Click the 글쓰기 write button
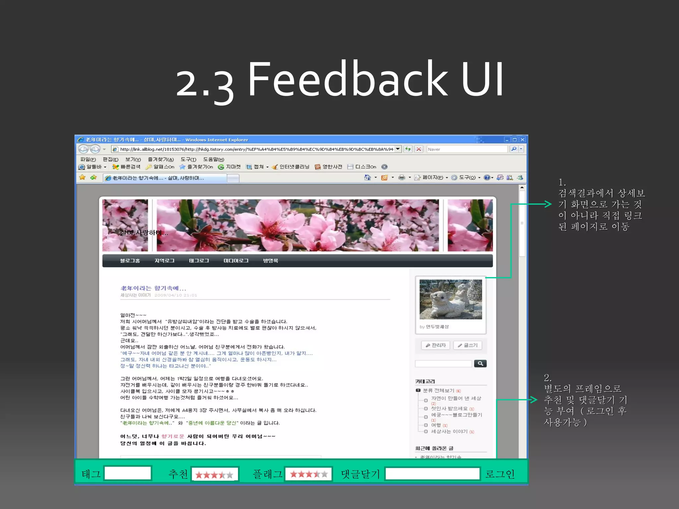This screenshot has width=679, height=509. click(x=467, y=345)
